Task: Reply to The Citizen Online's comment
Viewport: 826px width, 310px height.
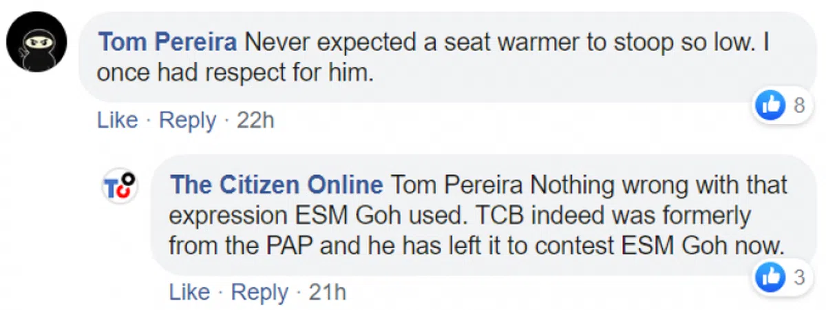Action: tap(259, 292)
